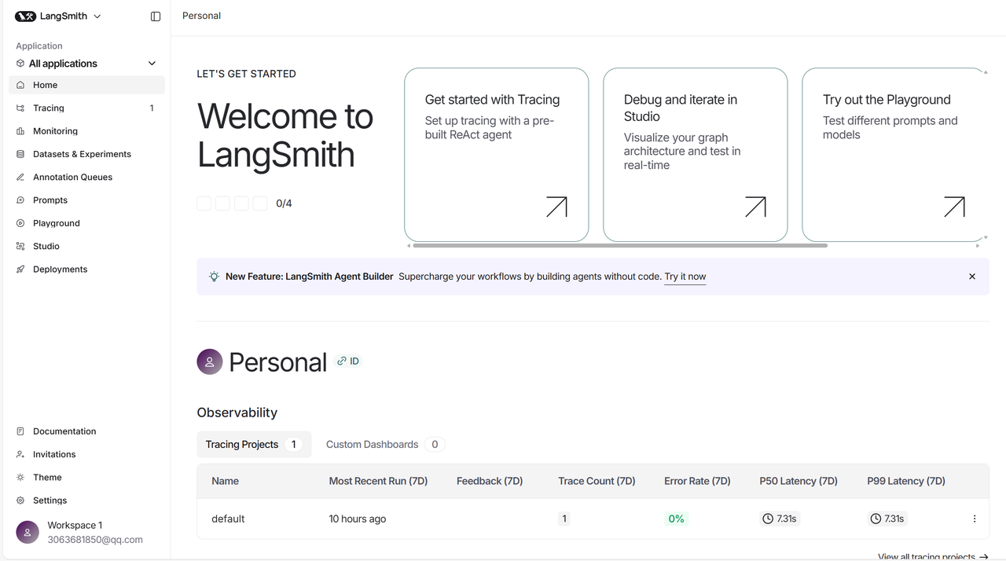The width and height of the screenshot is (1006, 561).
Task: Click the P50 Latency (7D) header
Action: [799, 481]
